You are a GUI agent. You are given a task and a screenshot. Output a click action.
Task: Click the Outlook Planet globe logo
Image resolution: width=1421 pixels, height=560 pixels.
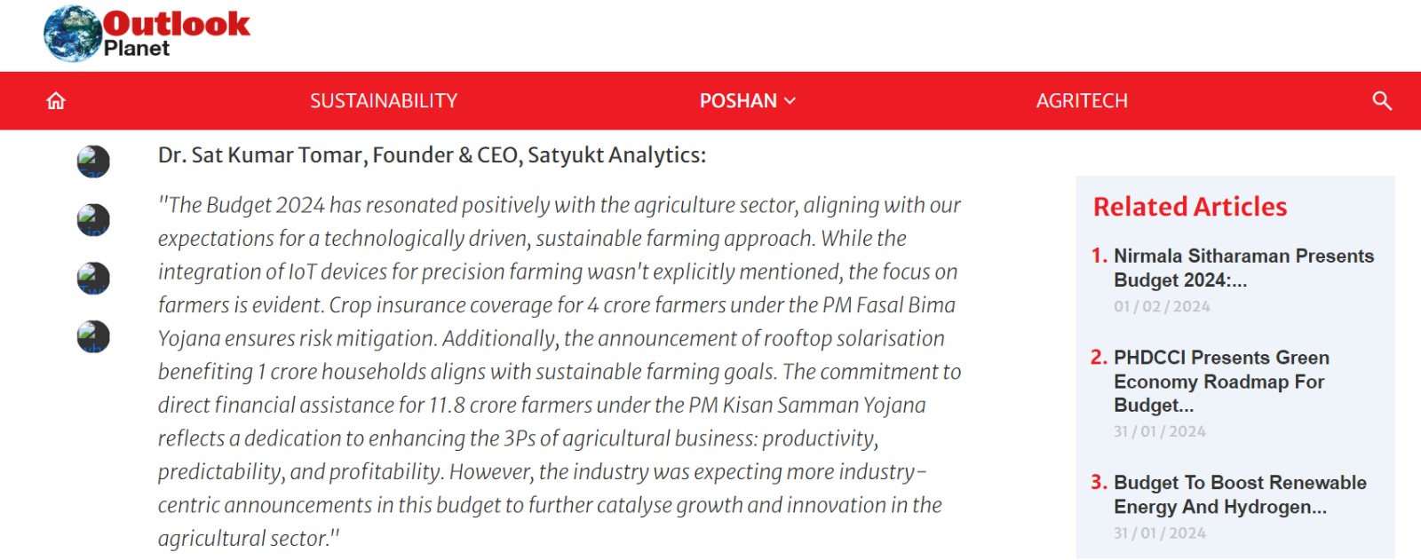tap(73, 34)
